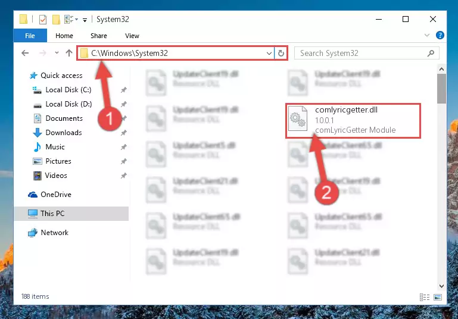Image resolution: width=458 pixels, height=319 pixels.
Task: Open the Help question mark icon
Action: [x=440, y=35]
